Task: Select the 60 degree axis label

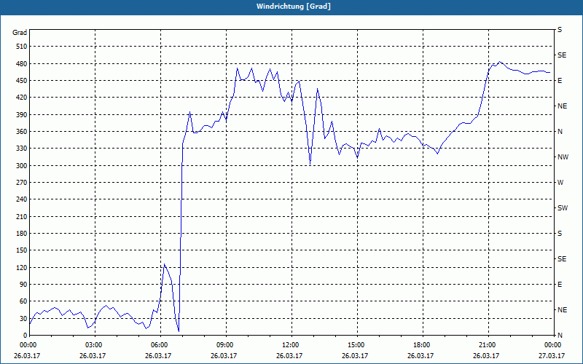Action: pos(23,301)
